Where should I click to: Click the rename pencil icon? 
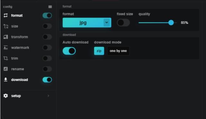[x=5, y=69]
